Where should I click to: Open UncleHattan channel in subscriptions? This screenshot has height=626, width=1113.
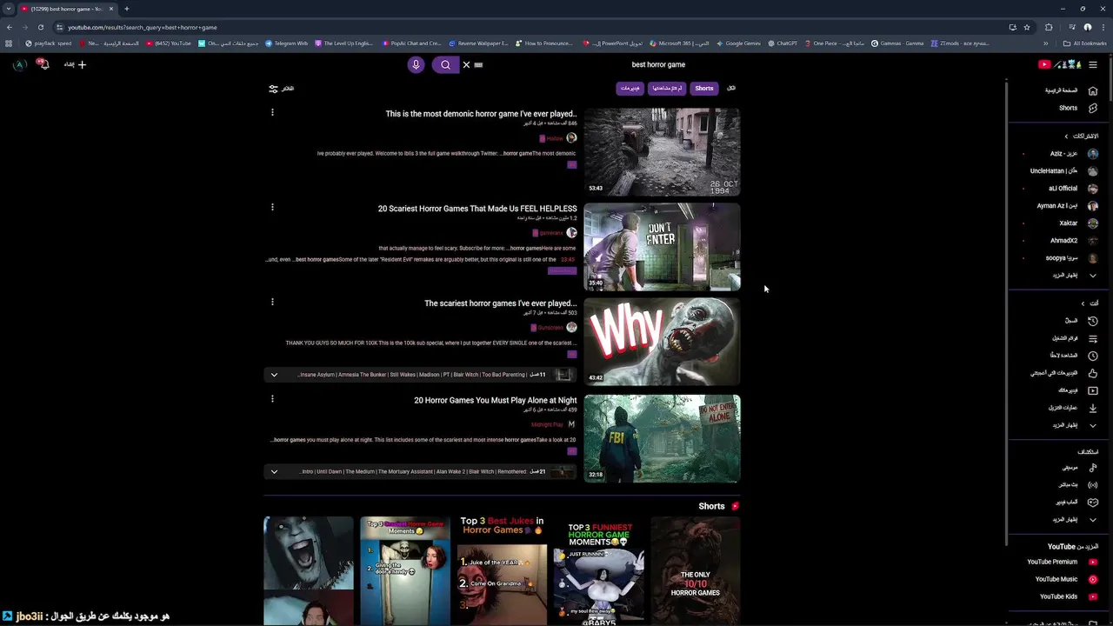[x=1063, y=171]
